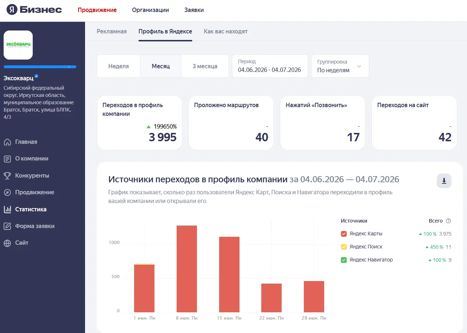Open the Сайт globe icon
Image resolution: width=467 pixels, height=333 pixels.
point(7,243)
